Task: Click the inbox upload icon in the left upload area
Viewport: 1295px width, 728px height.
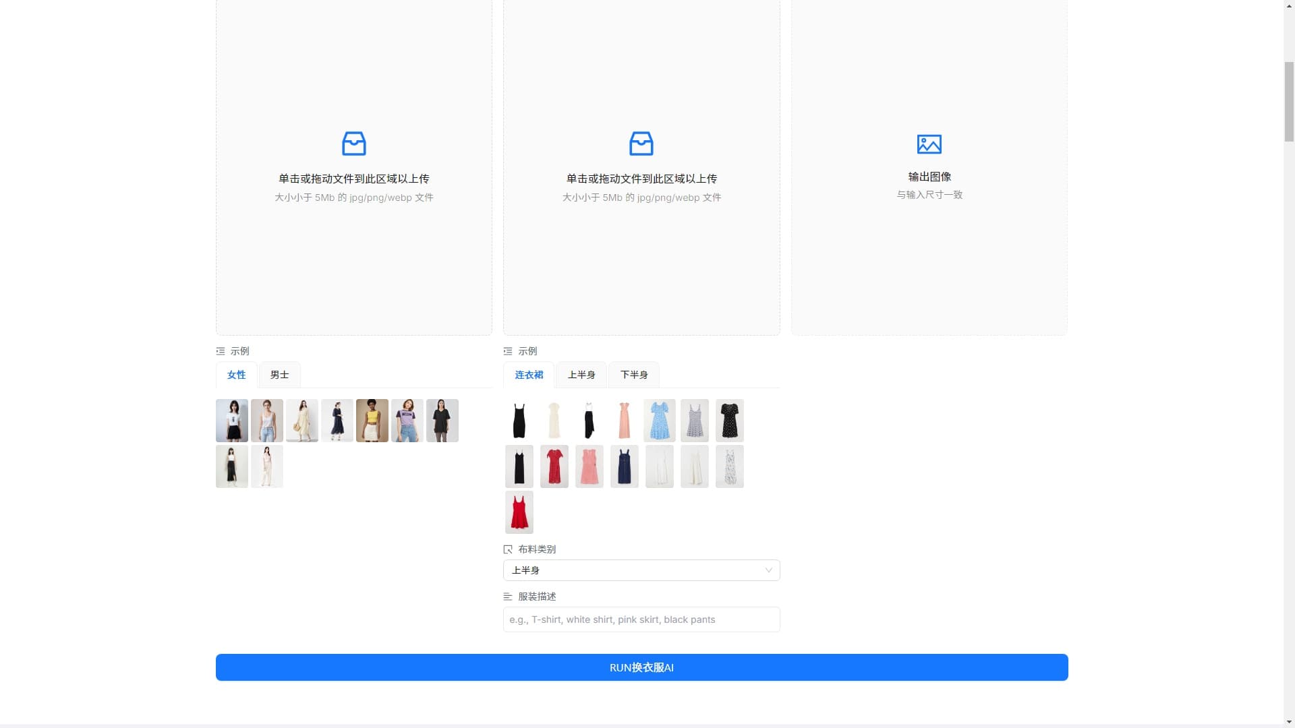Action: coord(354,144)
